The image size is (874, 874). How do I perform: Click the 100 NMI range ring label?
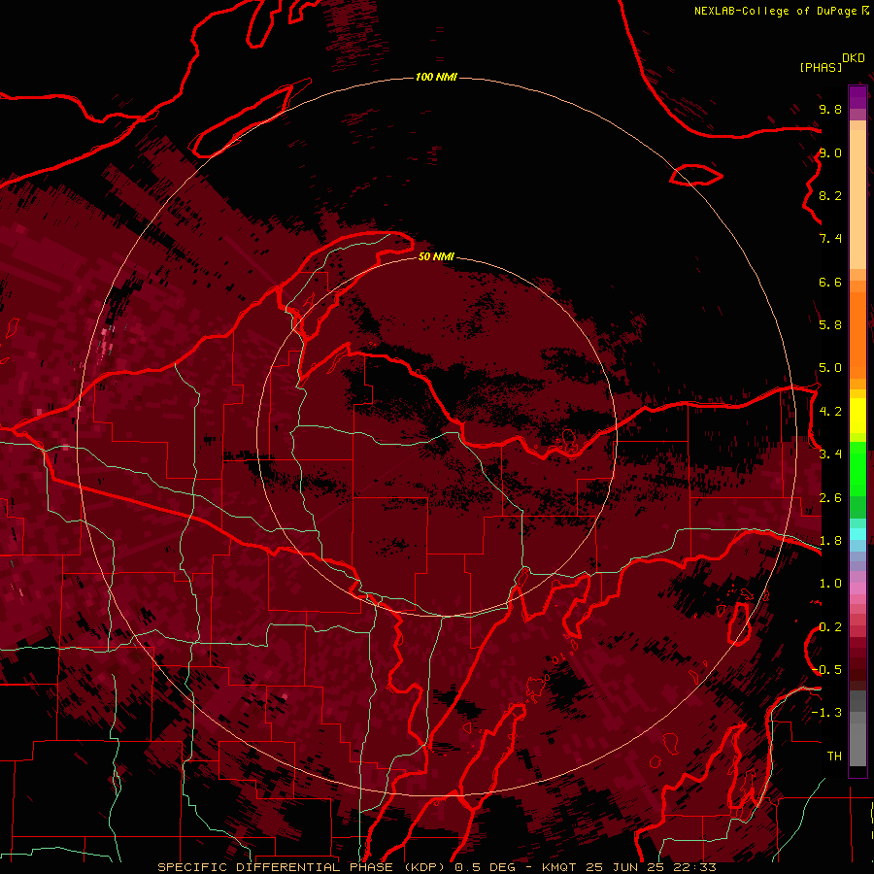436,77
